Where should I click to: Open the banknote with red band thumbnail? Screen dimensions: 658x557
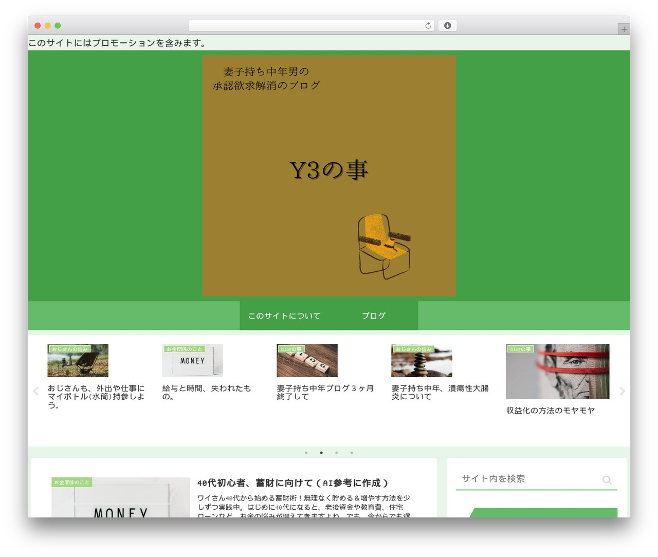click(558, 372)
